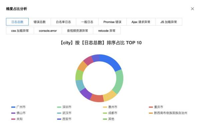Viewport: 200px width, 132px height.
Task: Close the 维度占比分析 dialog
Action: (192, 9)
